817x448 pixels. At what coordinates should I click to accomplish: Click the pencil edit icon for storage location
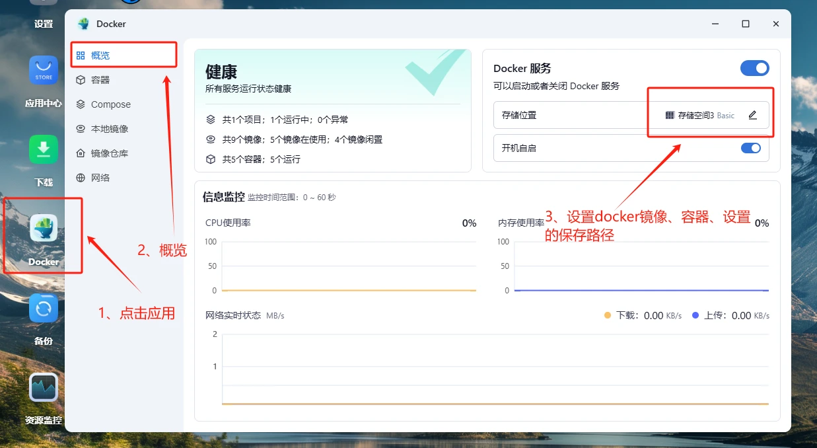click(x=752, y=115)
